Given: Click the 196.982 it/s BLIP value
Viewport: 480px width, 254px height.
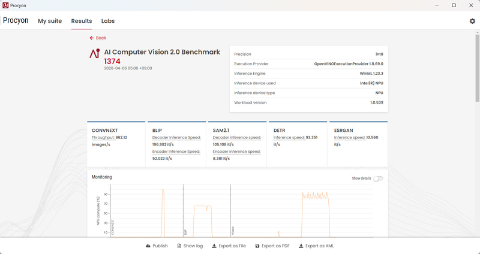Looking at the screenshot, I should tap(162, 144).
